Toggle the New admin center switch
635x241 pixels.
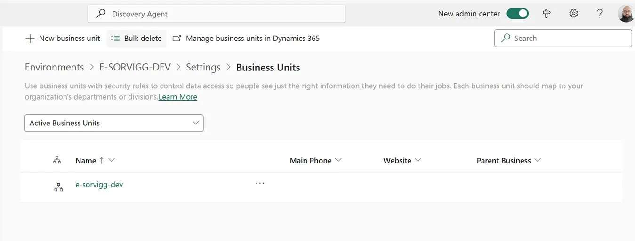click(x=518, y=14)
